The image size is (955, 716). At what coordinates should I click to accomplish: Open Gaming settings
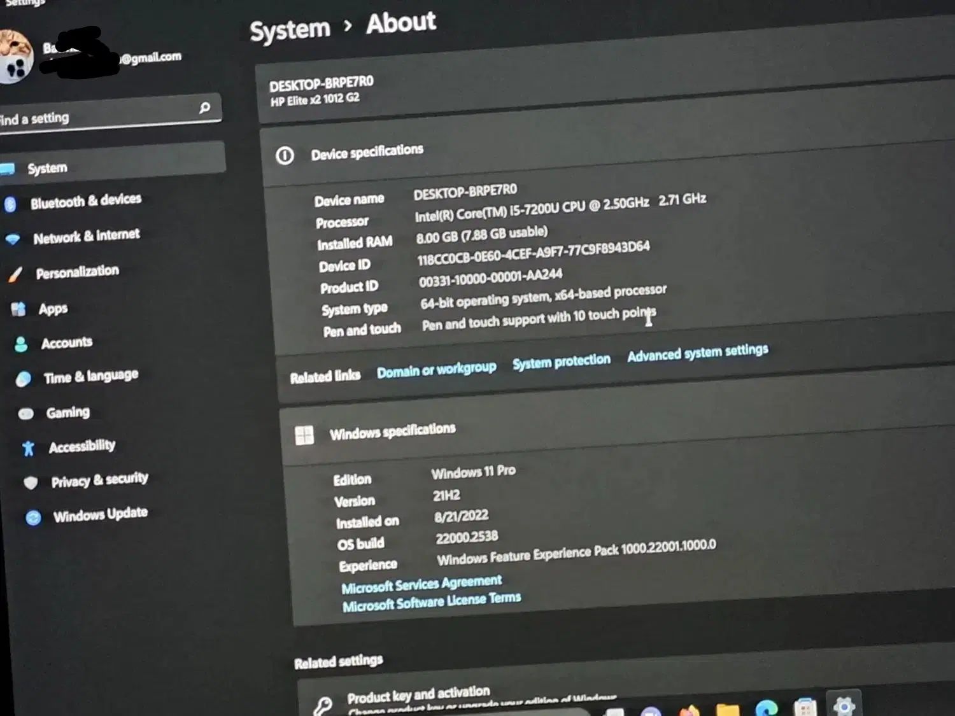(67, 412)
